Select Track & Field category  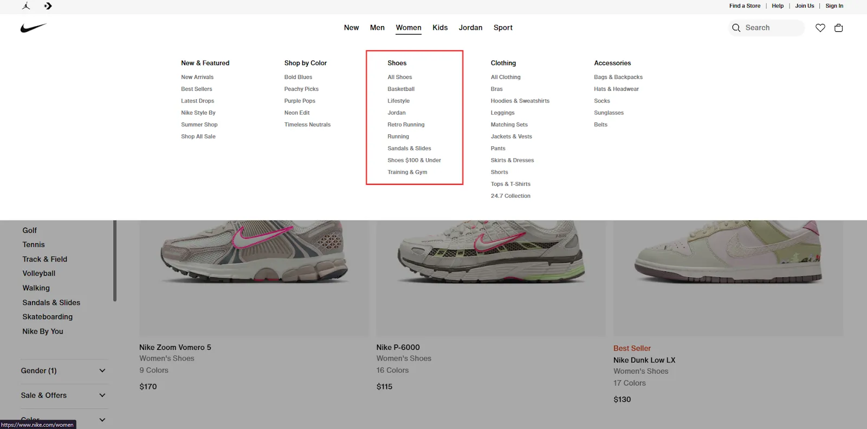tap(45, 259)
